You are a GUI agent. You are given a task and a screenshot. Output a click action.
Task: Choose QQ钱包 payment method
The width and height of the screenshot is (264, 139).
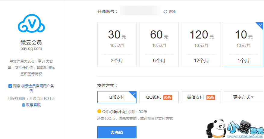pyautogui.click(x=159, y=97)
